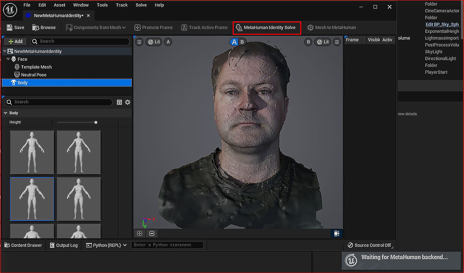
Task: Click the add keyframe plus icon below viewport
Action: (x=140, y=233)
